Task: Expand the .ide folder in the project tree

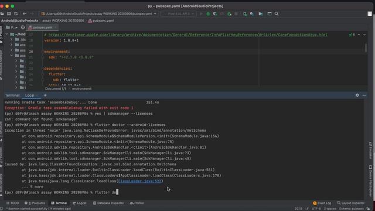Action: 11,39
